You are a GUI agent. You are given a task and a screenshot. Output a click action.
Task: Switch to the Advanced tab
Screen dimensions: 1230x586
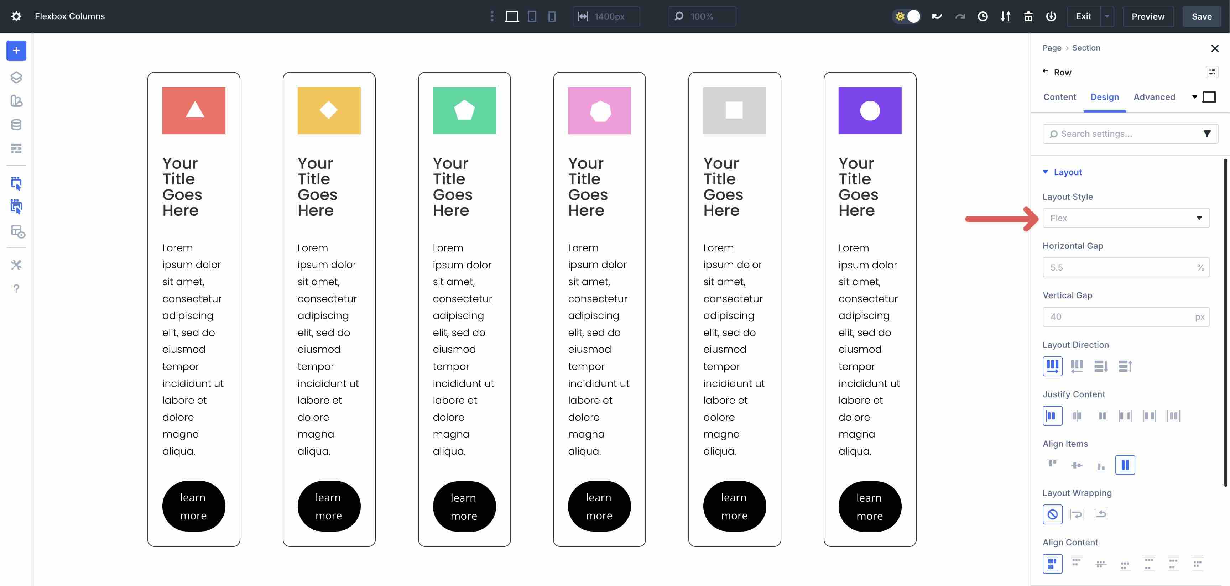click(1154, 97)
